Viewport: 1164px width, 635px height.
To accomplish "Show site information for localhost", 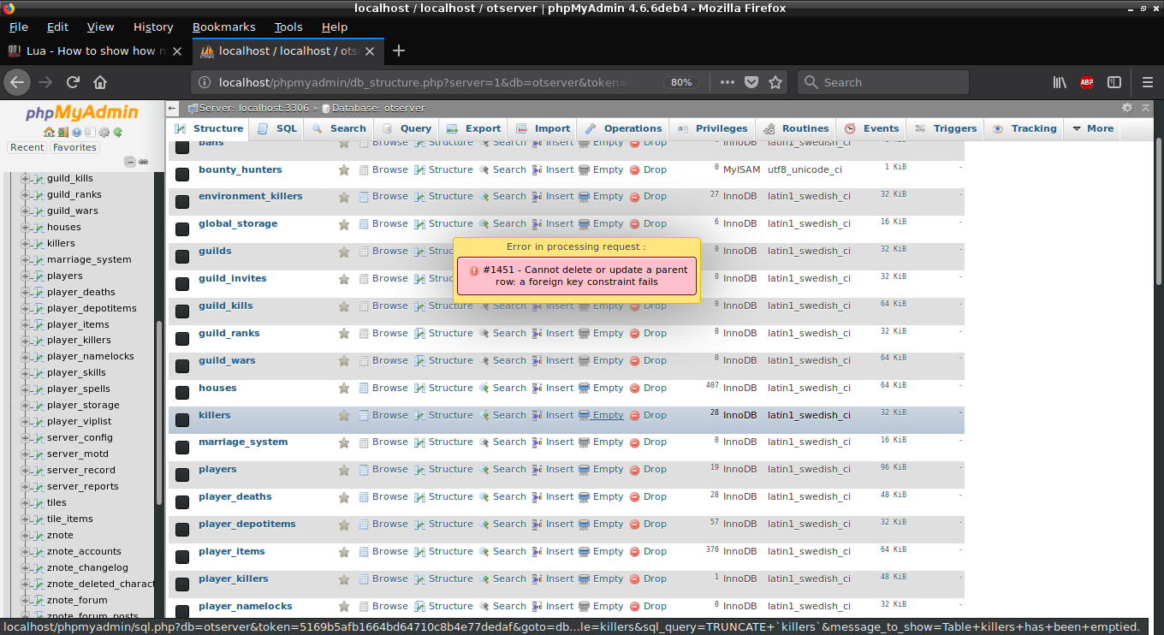I will coord(204,82).
